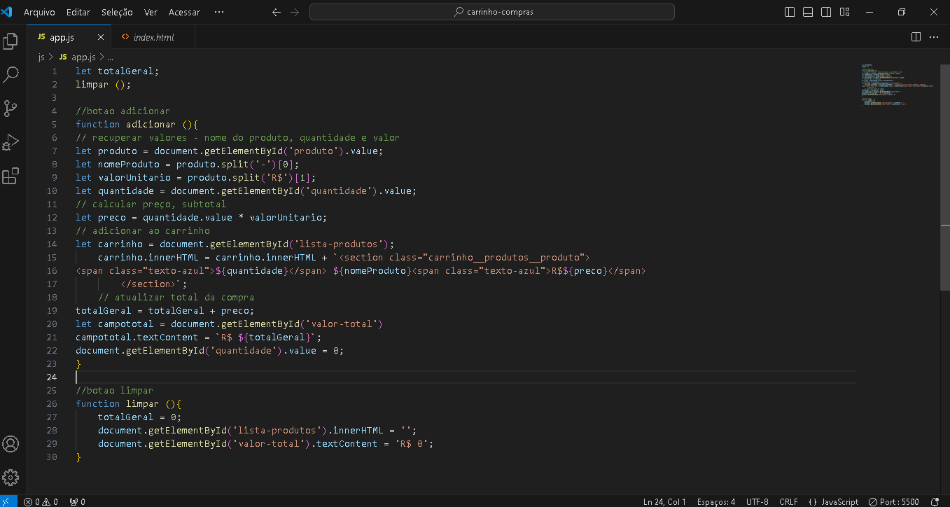
Task: Click 'let totalGeral;' on line 1
Action: point(118,71)
